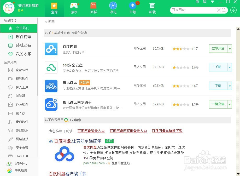
Task: Expand download options for 360安全云盘
Action: (230, 67)
